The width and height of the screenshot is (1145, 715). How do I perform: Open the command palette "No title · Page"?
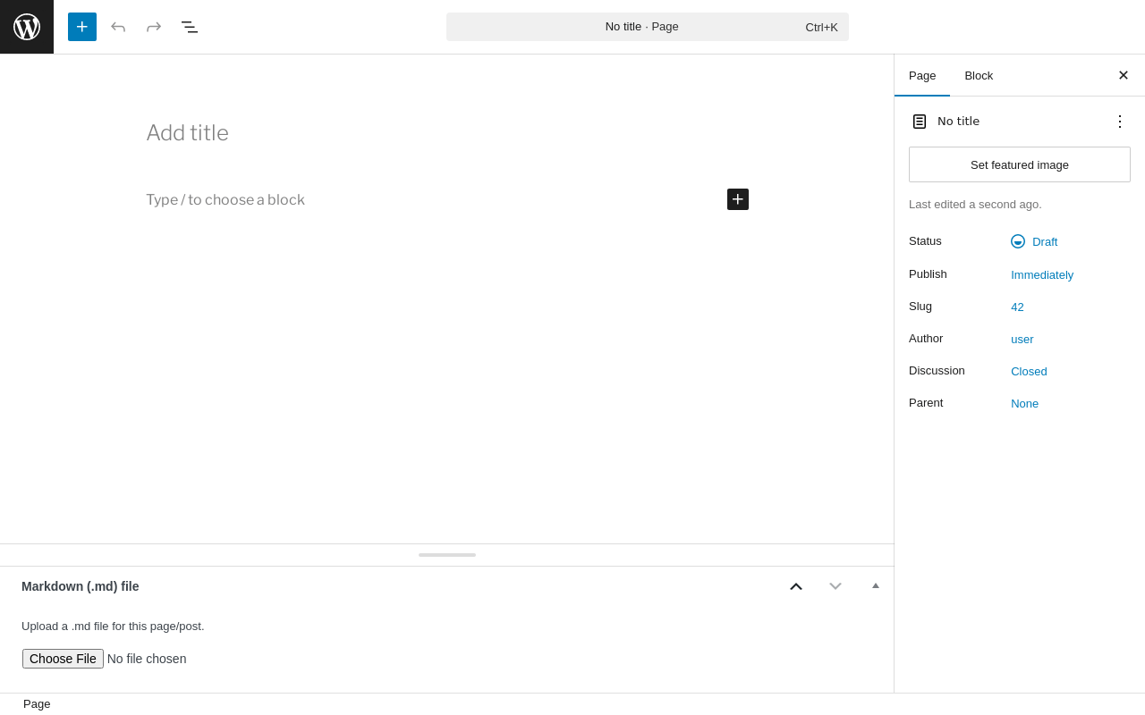coord(648,27)
